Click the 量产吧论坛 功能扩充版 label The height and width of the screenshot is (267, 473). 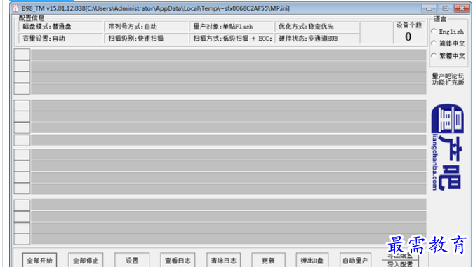448,79
